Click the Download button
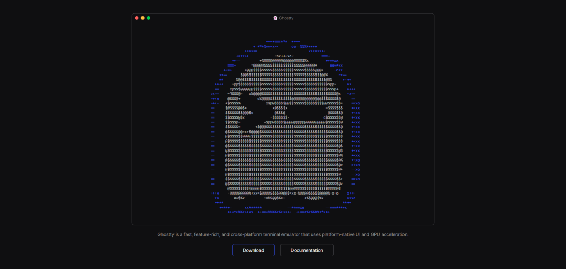 (x=253, y=250)
